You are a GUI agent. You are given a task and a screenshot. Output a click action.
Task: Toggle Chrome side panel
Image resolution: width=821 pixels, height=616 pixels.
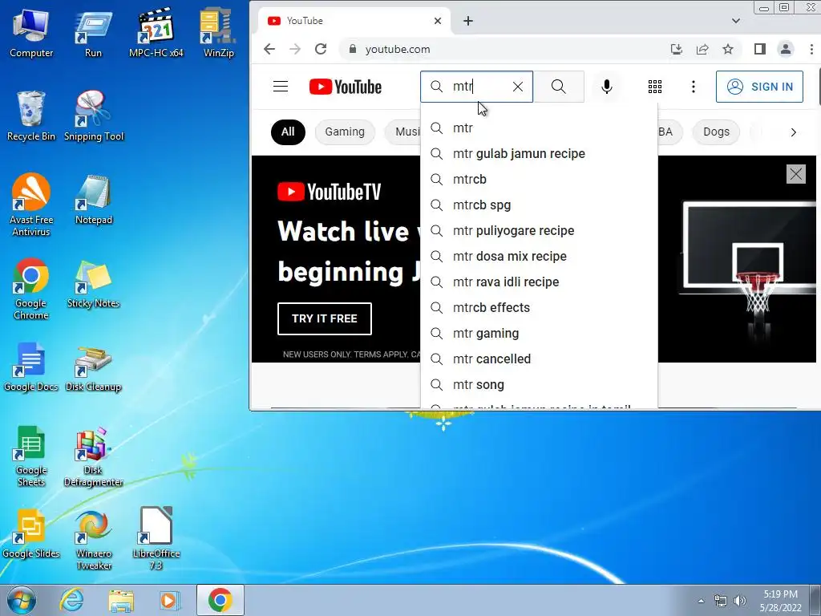pyautogui.click(x=760, y=49)
